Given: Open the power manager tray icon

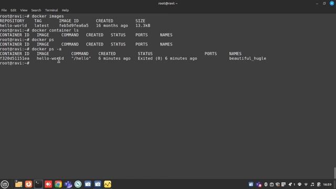Looking at the screenshot, I should (319, 184).
